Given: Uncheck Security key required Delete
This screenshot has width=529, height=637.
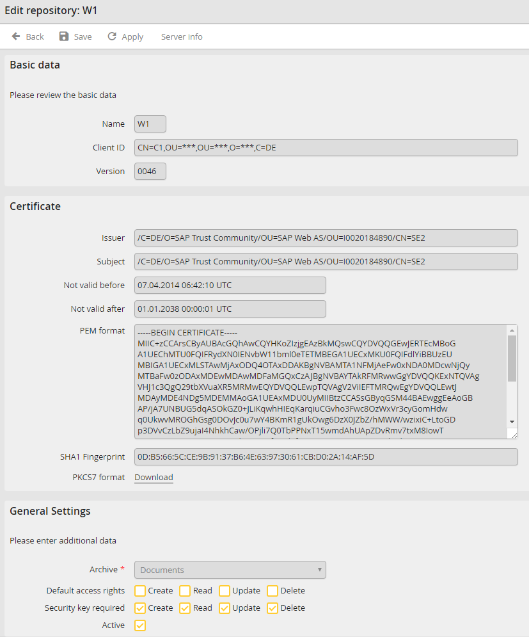Looking at the screenshot, I should point(272,608).
